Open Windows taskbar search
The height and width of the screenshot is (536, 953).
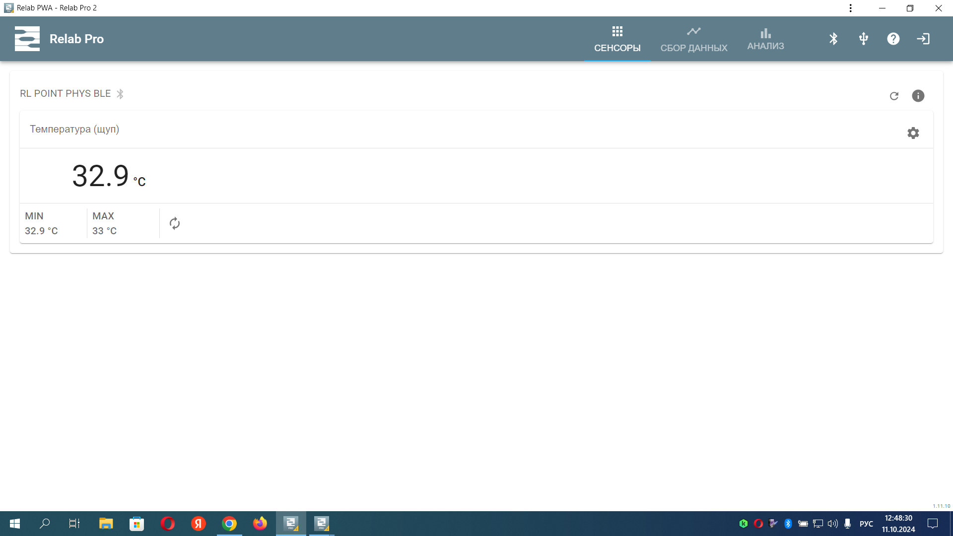click(x=45, y=524)
